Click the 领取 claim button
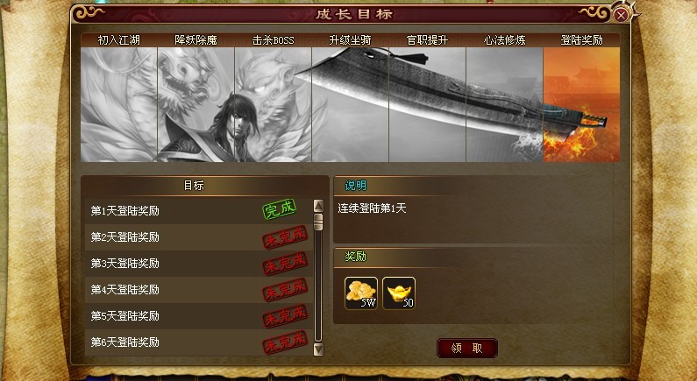This screenshot has height=381, width=697. coord(466,348)
